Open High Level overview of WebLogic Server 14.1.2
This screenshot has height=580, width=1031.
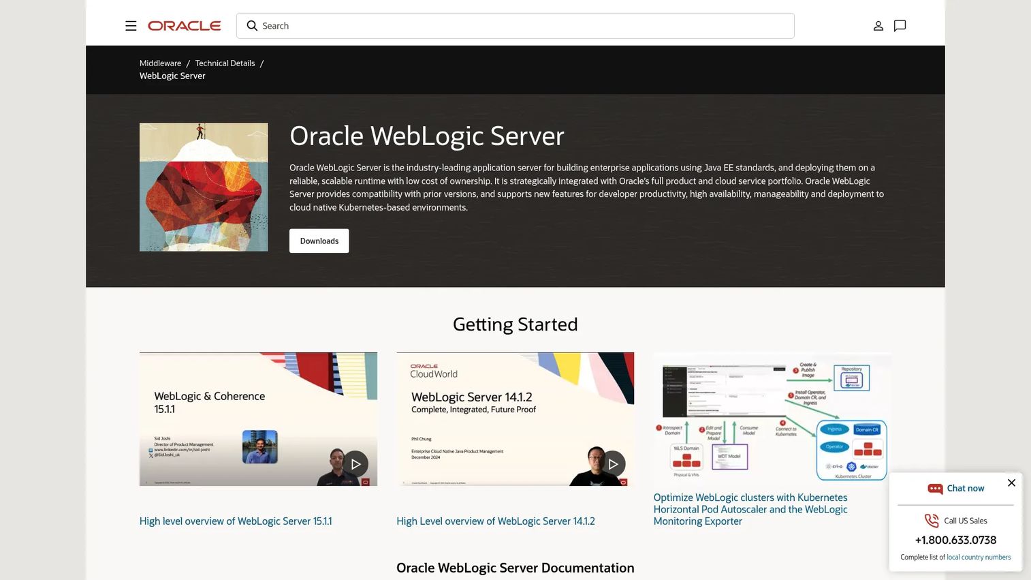click(x=496, y=521)
